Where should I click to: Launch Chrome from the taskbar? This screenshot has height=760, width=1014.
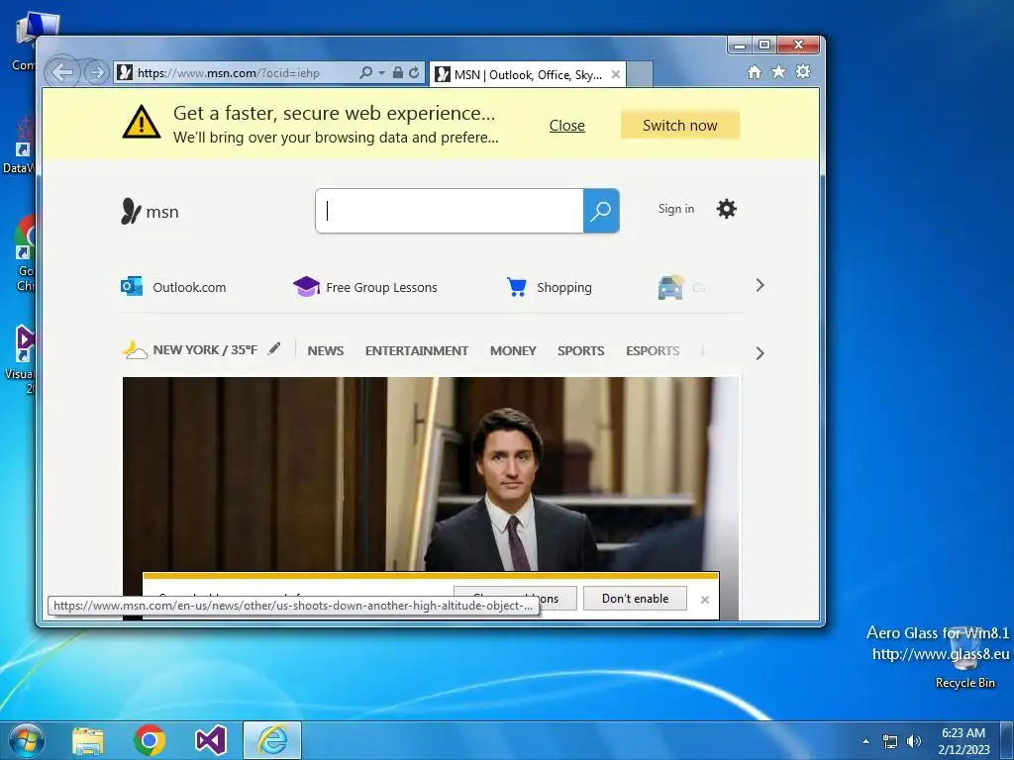(x=150, y=740)
